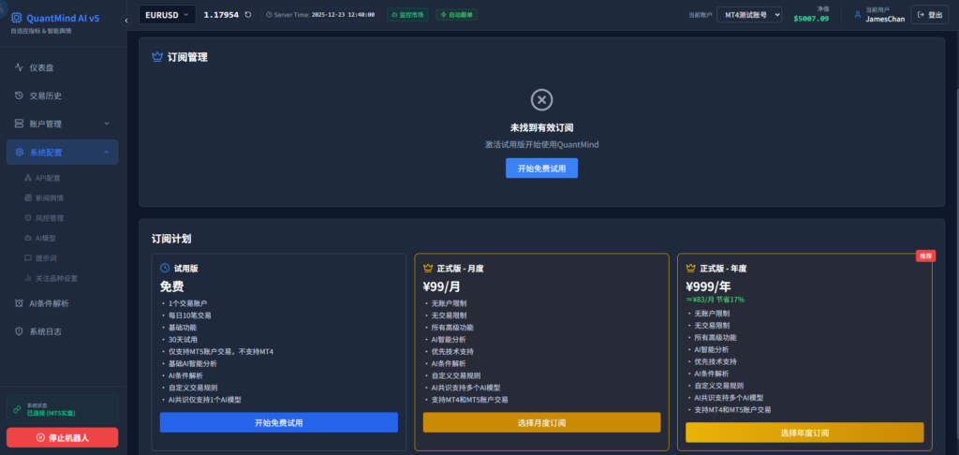
Task: Click the 登出 logout button
Action: (929, 14)
